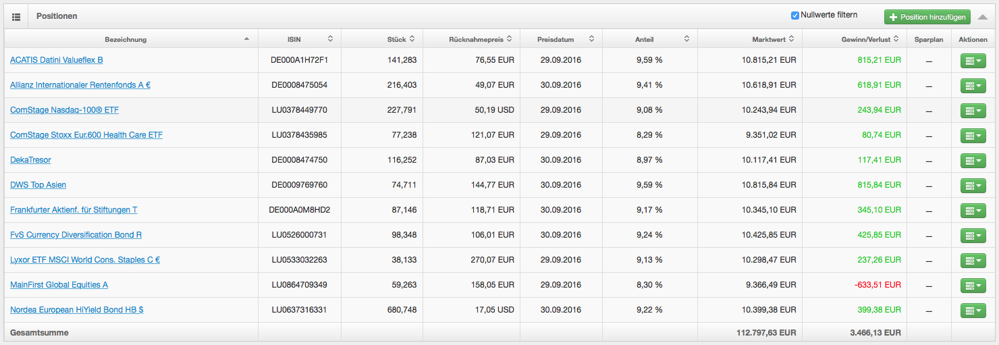
Task: Open actions dropdown for DekaTresor row
Action: 973,161
